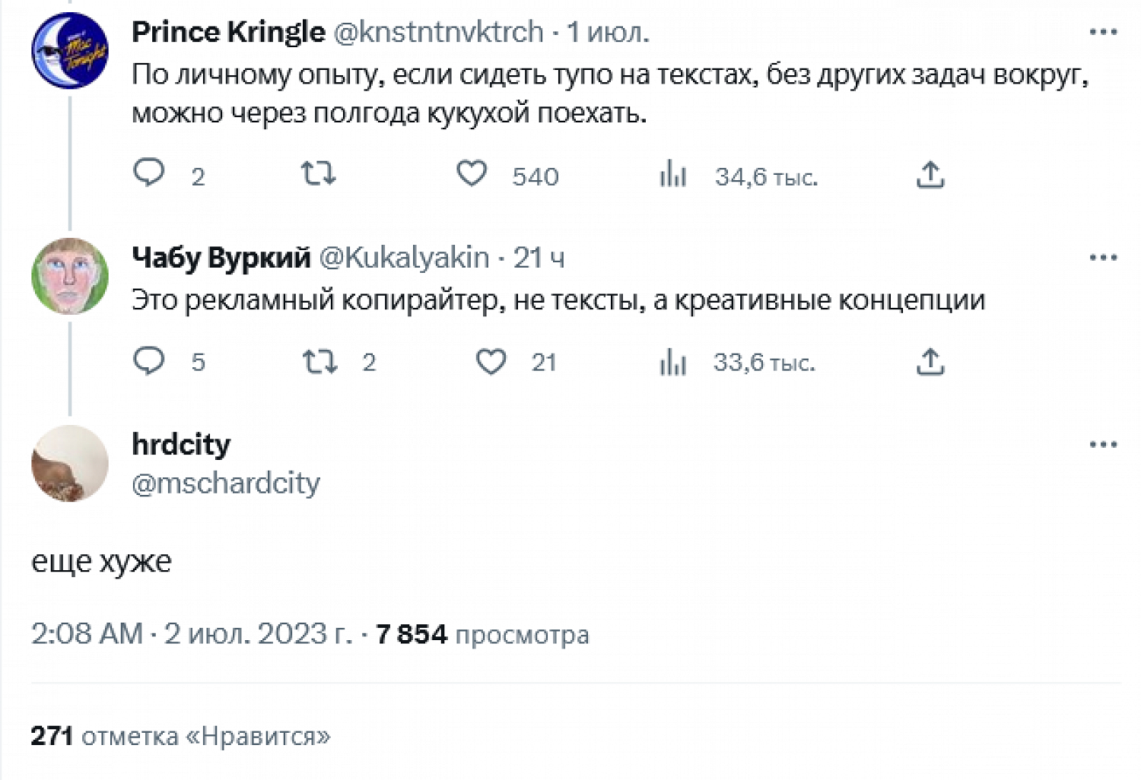Click reply icon on Prince Kringle's tweet
The height and width of the screenshot is (780, 1141).
[x=149, y=173]
